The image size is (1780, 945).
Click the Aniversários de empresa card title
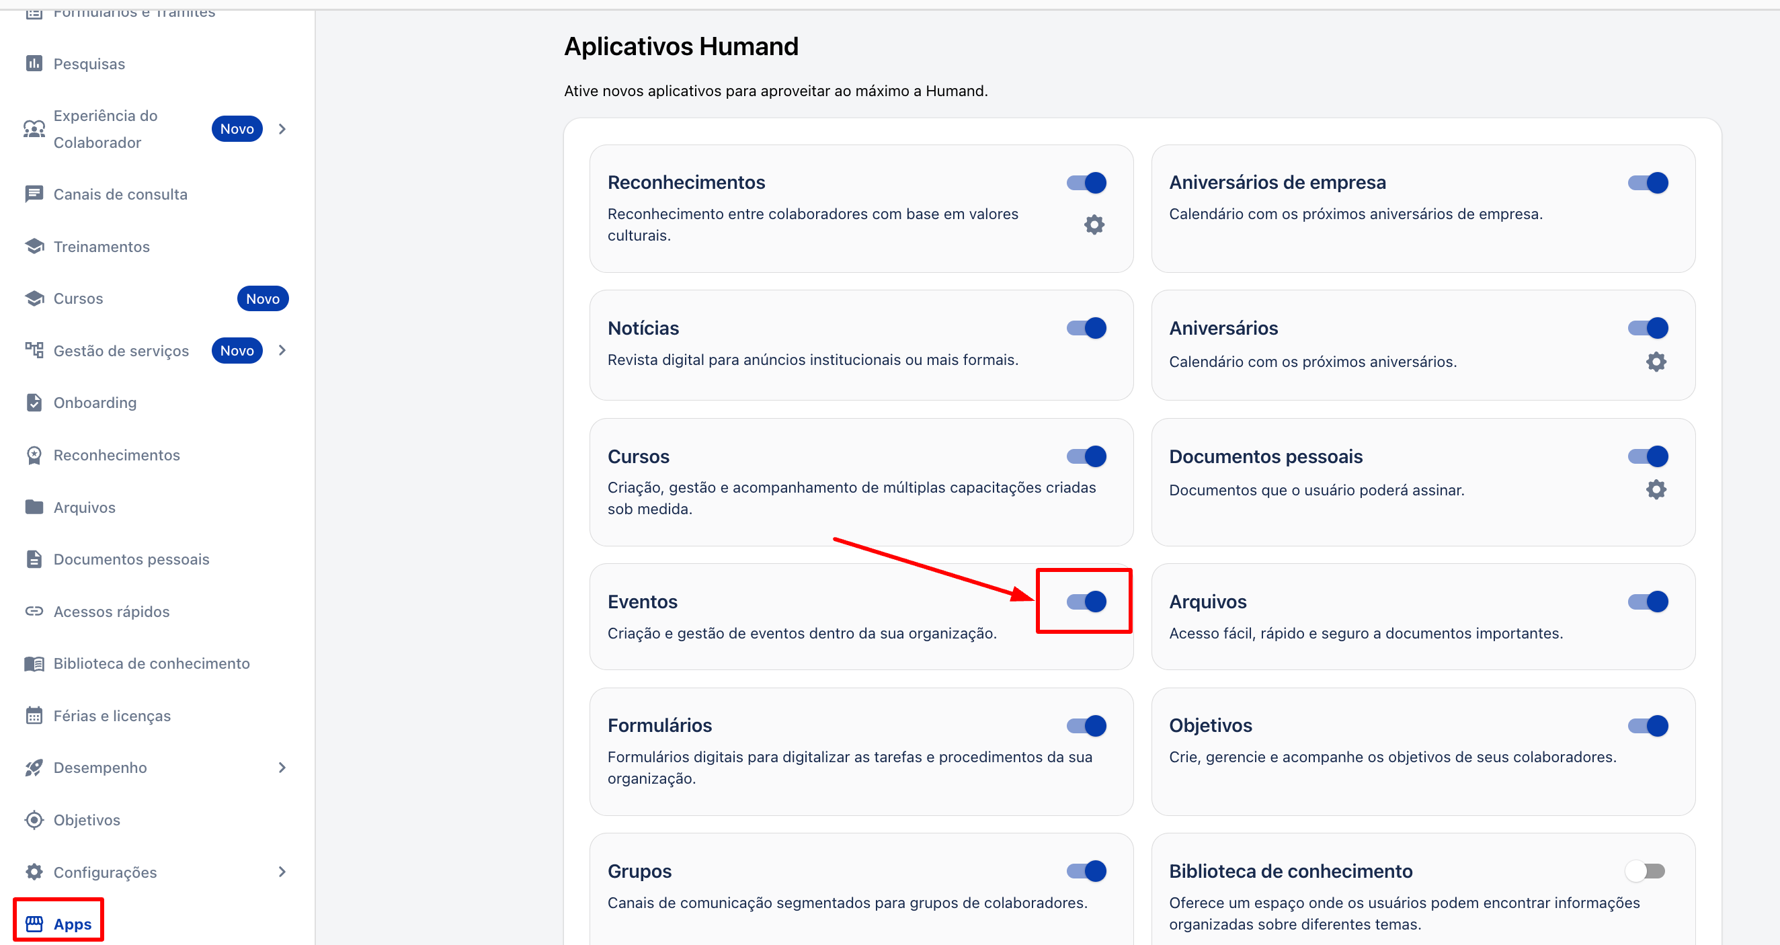pos(1277,182)
